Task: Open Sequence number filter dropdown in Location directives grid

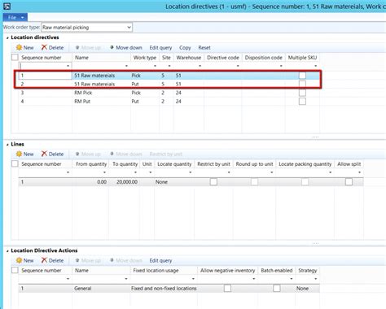Action: 68,66
